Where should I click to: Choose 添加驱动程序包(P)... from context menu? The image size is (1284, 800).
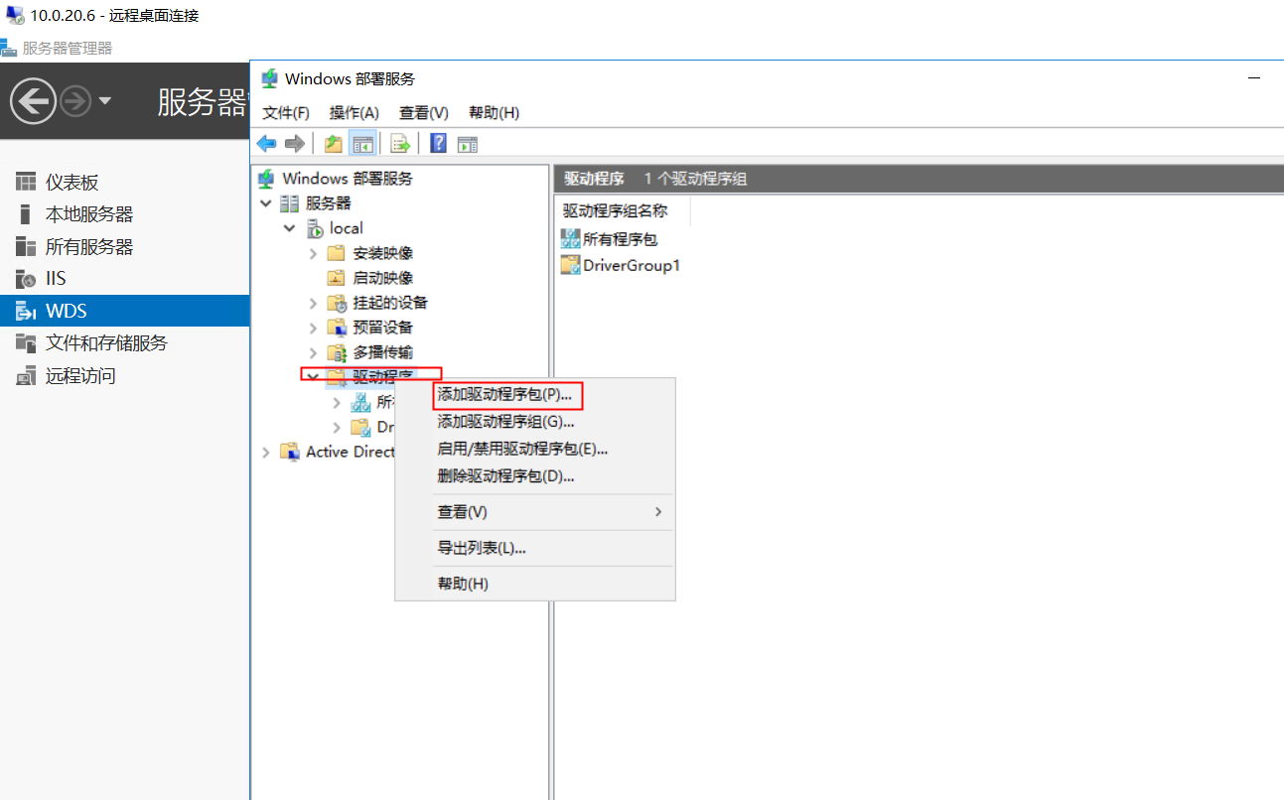[x=535, y=394]
